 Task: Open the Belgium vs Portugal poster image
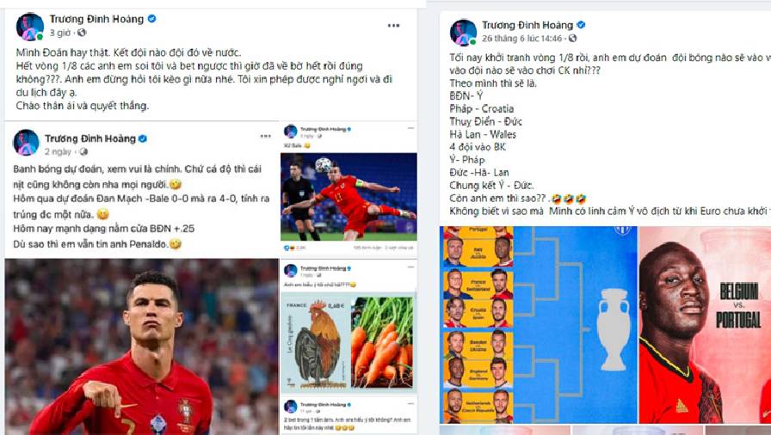(705, 325)
